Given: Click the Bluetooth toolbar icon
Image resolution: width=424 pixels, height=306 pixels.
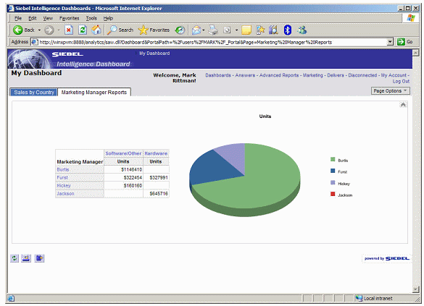Looking at the screenshot, I should (288, 30).
